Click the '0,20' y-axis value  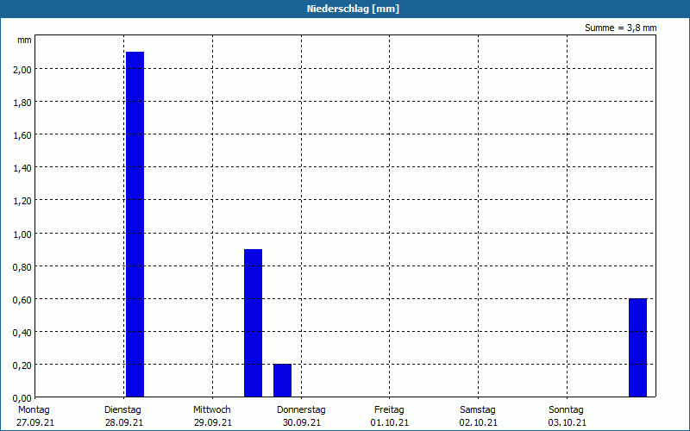(22, 365)
